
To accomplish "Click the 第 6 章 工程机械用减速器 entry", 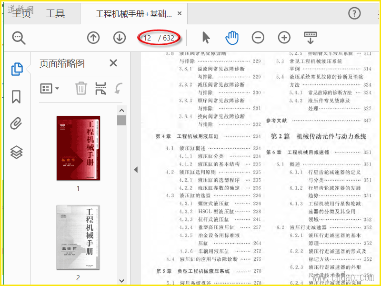I will pyautogui.click(x=319, y=153).
